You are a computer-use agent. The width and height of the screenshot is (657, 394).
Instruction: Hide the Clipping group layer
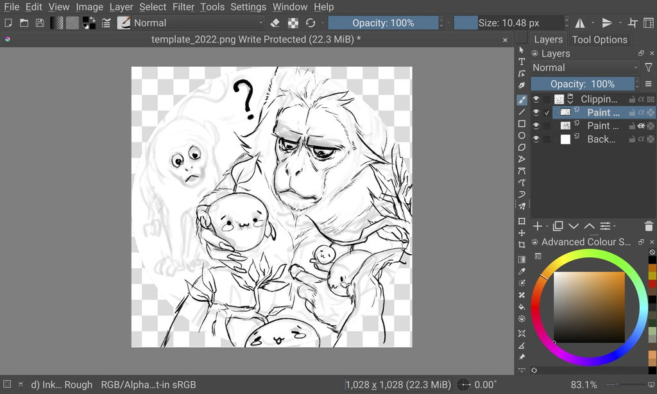pos(536,99)
